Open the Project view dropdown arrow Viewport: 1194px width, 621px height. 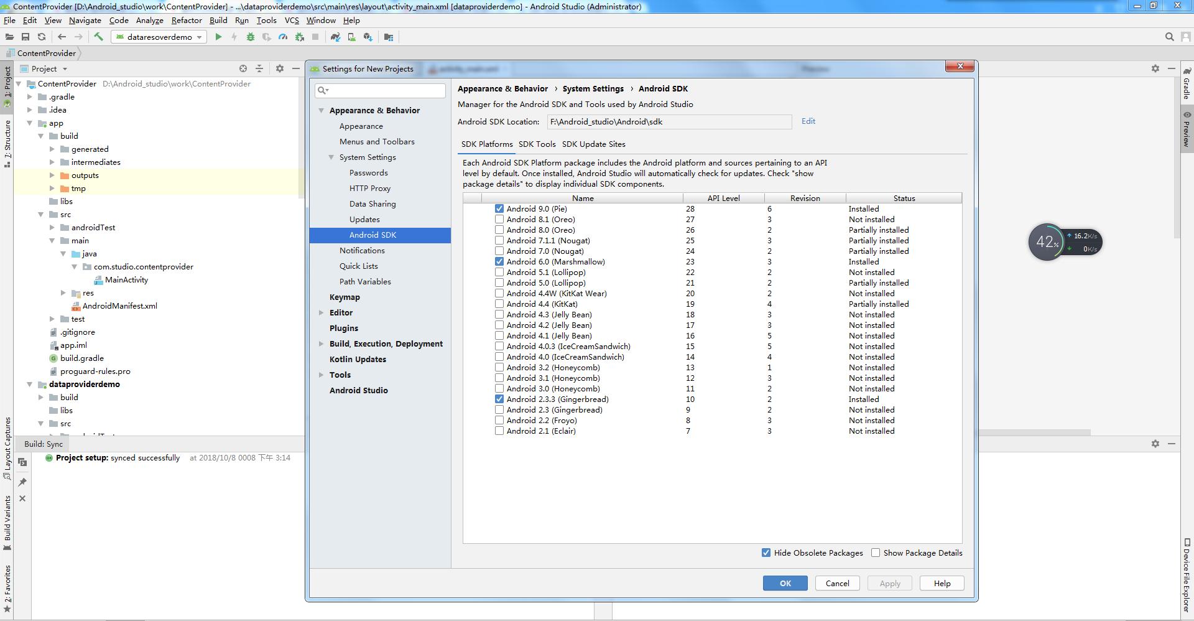pos(65,69)
